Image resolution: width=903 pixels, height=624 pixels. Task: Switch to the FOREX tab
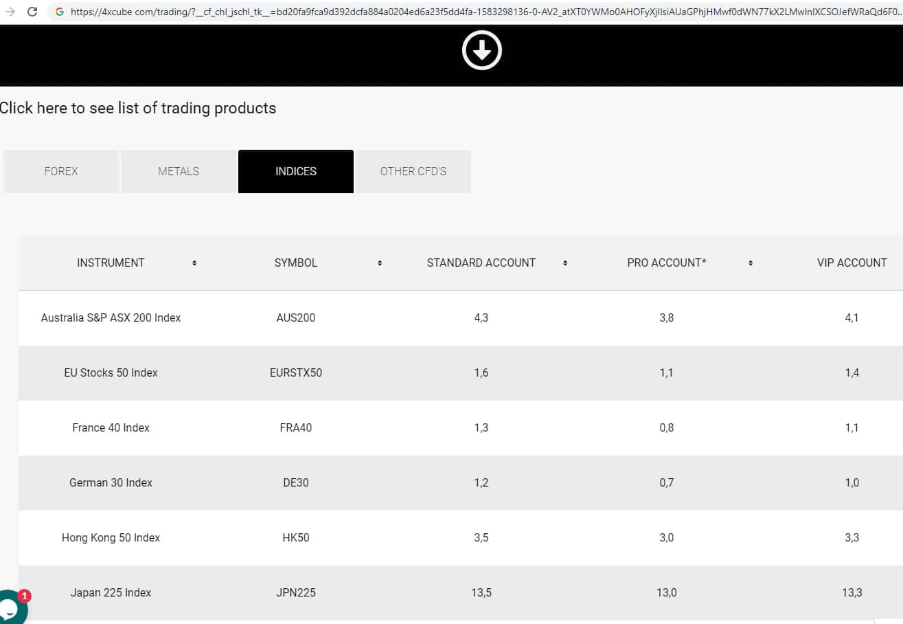61,171
